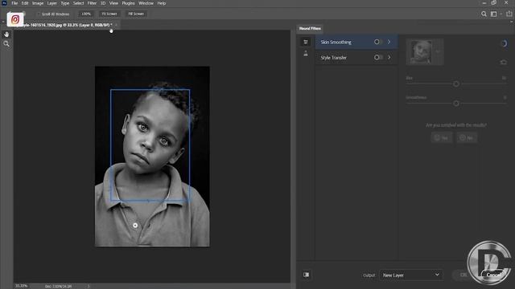Open the workspace switcher icon
This screenshot has width=515, height=289.
coord(493,14)
